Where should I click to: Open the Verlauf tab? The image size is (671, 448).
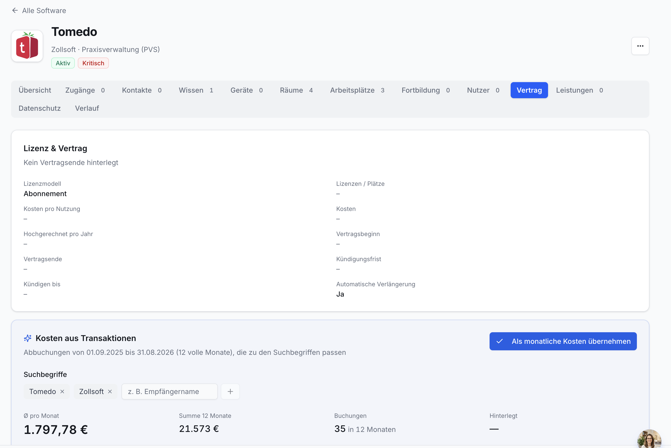point(87,108)
